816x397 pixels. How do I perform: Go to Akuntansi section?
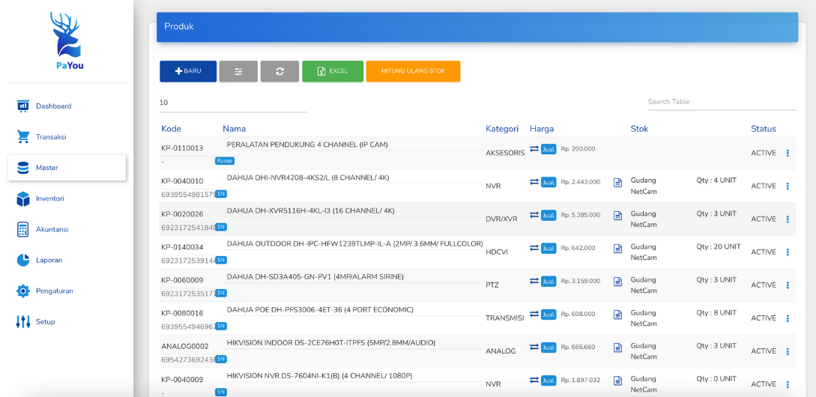pos(67,229)
